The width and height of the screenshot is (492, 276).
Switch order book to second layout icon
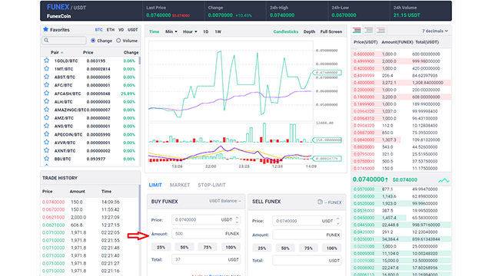tap(369, 31)
